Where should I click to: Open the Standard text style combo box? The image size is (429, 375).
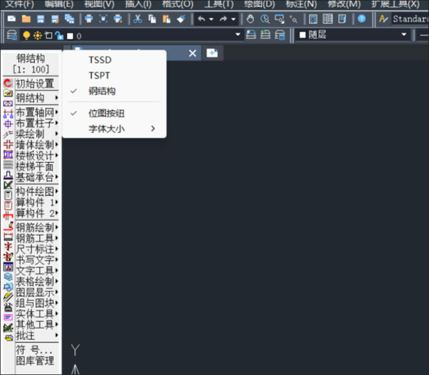(x=410, y=19)
